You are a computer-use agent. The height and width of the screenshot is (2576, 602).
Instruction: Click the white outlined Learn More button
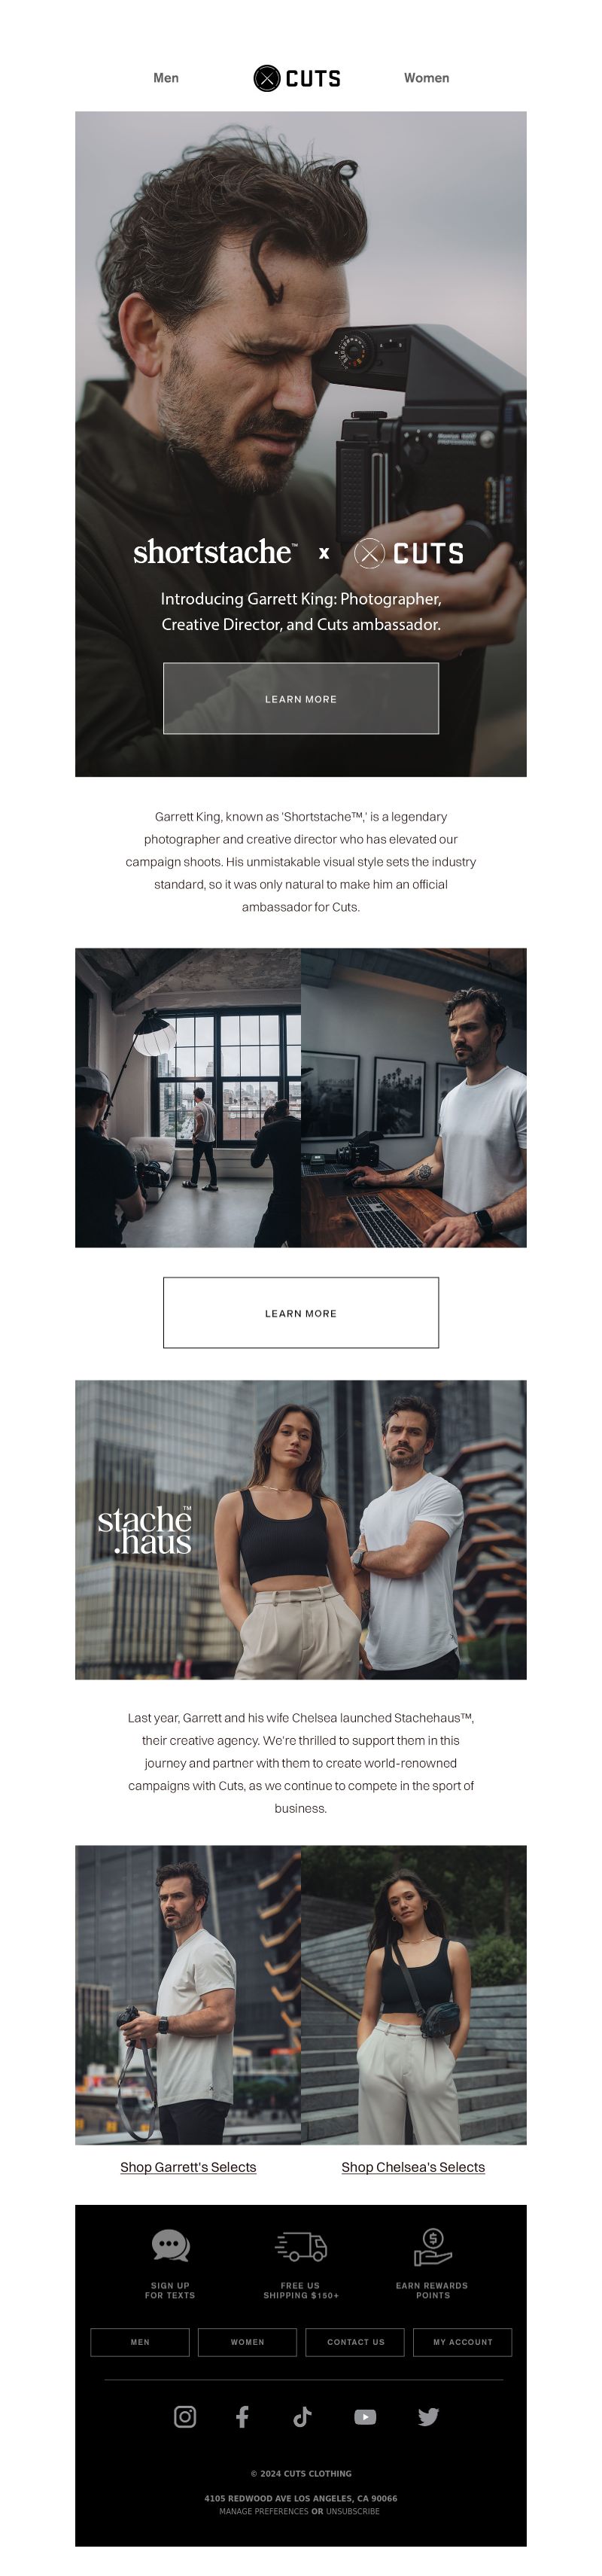(301, 1312)
